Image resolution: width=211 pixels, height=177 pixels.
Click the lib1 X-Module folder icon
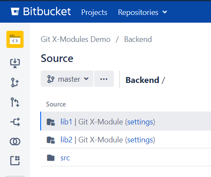click(51, 122)
